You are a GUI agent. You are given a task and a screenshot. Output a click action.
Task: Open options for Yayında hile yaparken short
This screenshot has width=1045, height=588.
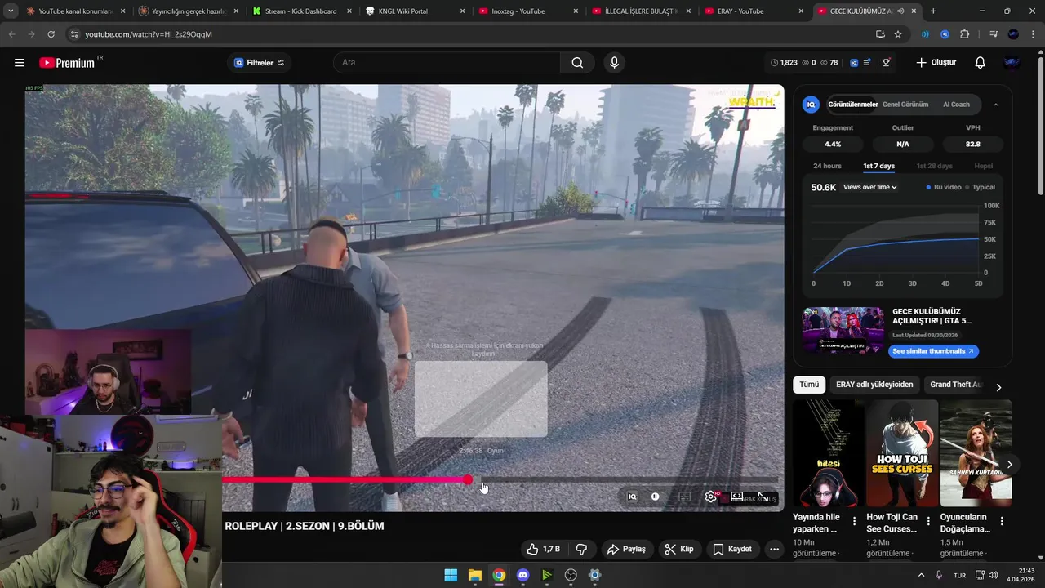854,521
